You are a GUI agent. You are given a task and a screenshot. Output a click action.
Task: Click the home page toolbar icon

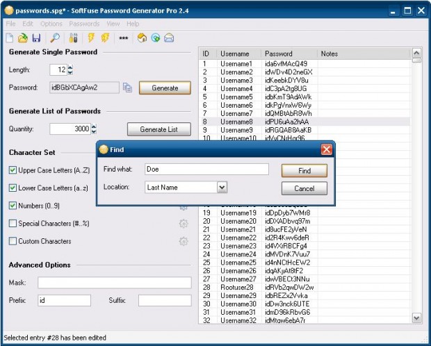[142, 38]
